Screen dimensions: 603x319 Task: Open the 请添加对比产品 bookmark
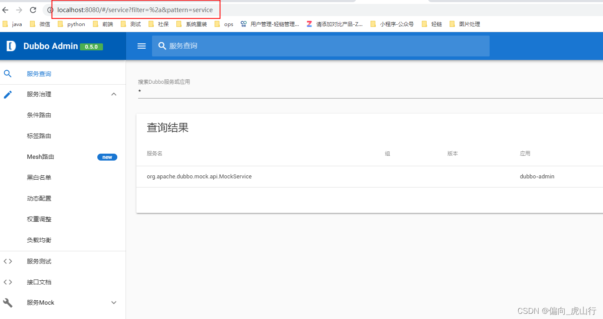[x=335, y=24]
